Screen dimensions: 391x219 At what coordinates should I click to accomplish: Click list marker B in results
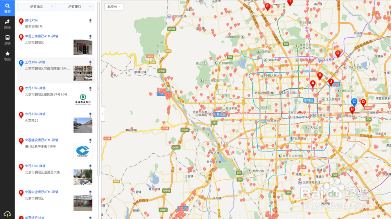click(21, 38)
